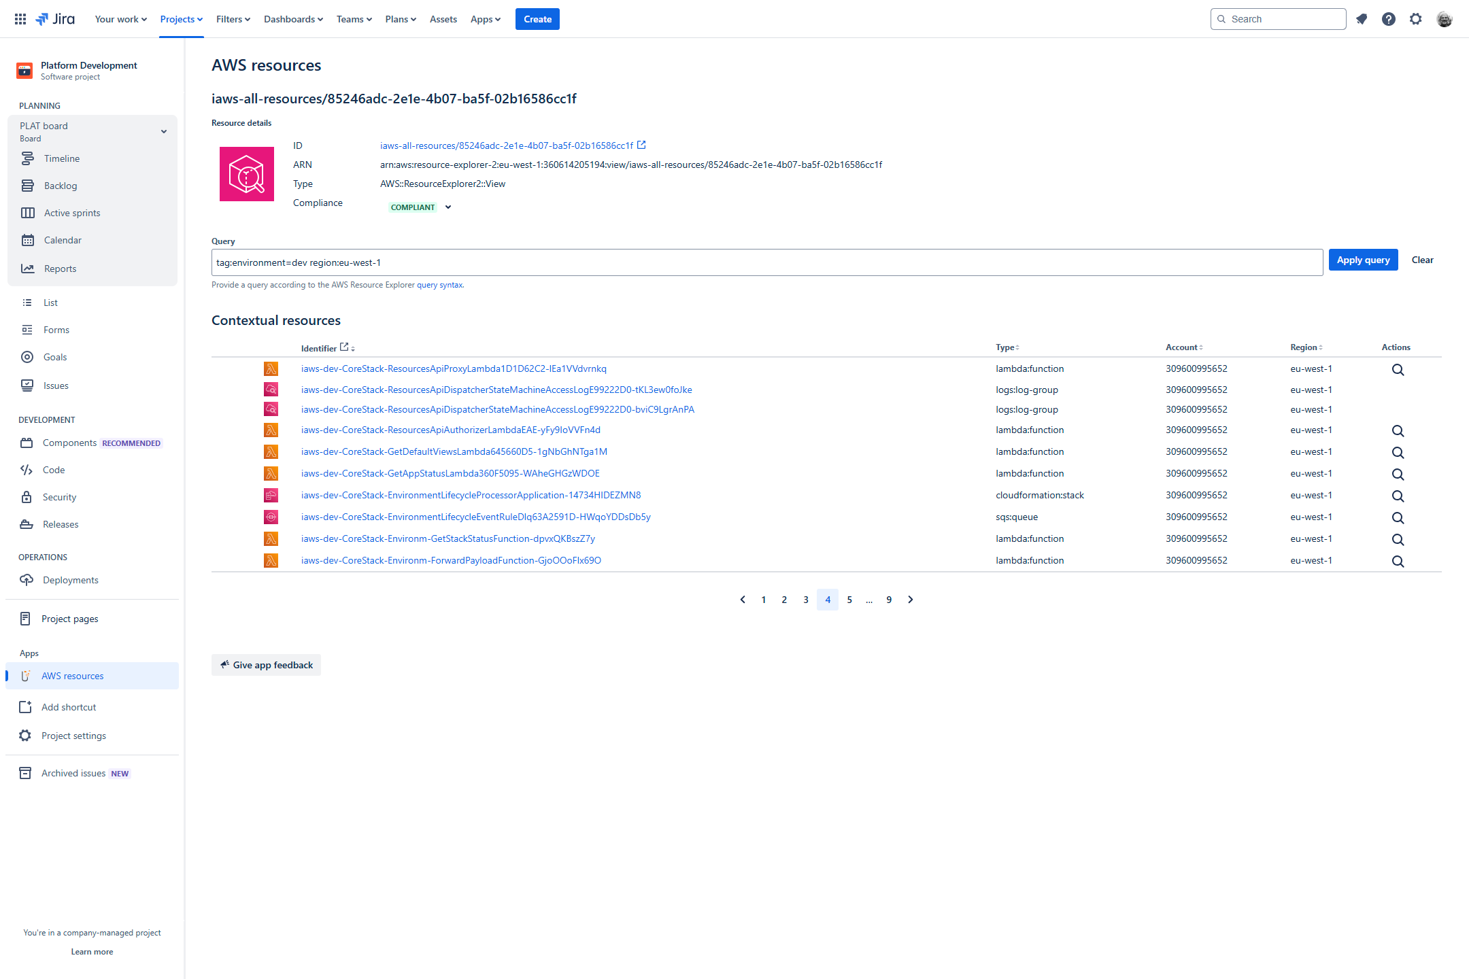Open the query syntax link
Screen dimensions: 1469x979
pos(439,285)
